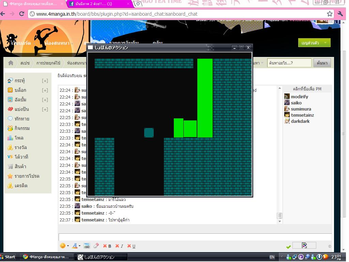The height and width of the screenshot is (262, 349).
Task: Expand the แบ่งปัน [+] expander
Action: tap(45, 110)
